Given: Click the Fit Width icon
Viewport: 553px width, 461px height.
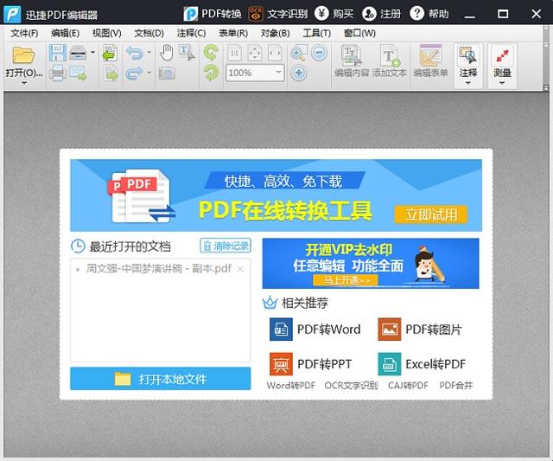Looking at the screenshot, I should pyautogui.click(x=275, y=53).
